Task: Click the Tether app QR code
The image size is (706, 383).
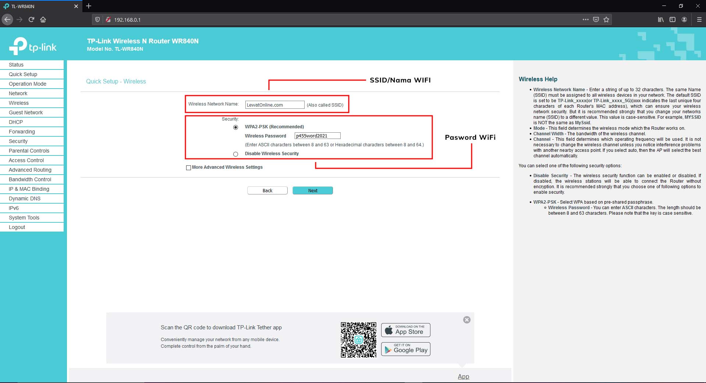Action: [x=359, y=340]
